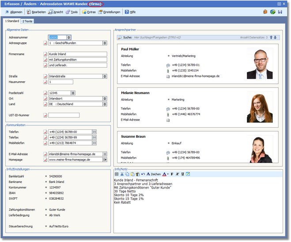The width and height of the screenshot is (291, 242).
Task: Open the Hilfe help menu
Action: coord(130,12)
